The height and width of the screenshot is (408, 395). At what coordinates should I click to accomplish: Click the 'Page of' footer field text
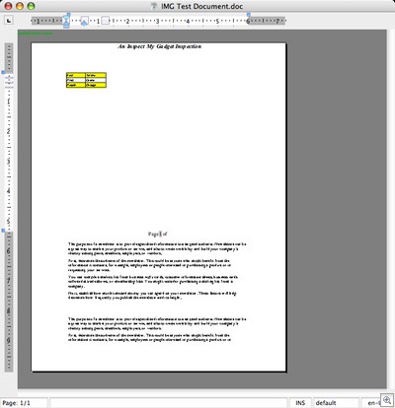coord(158,234)
